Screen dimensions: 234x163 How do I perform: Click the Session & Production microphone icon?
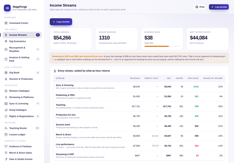pyautogui.click(x=6, y=79)
